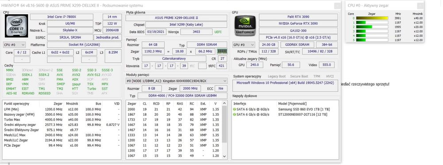Click the green UEFI label
The image size is (443, 165).
point(218,32)
